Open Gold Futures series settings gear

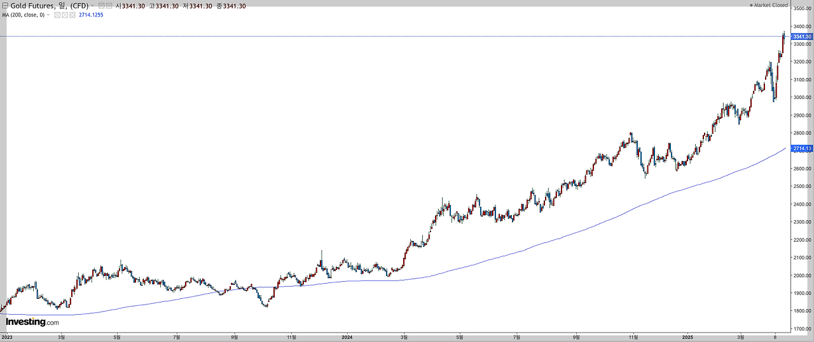(109, 6)
